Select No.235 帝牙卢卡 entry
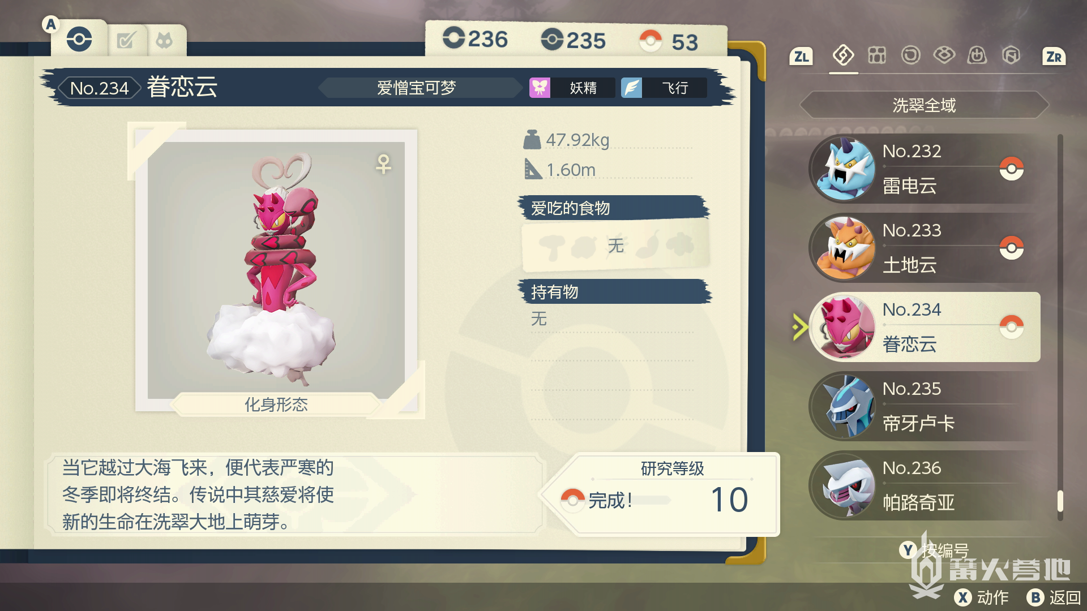Screen dimensions: 1087x611 [x=925, y=406]
